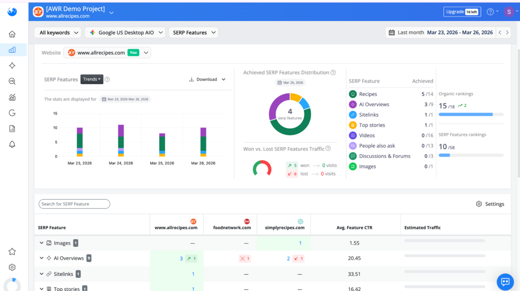
Task: Click the sparkle AI icon in sidebar
Action: [12, 66]
